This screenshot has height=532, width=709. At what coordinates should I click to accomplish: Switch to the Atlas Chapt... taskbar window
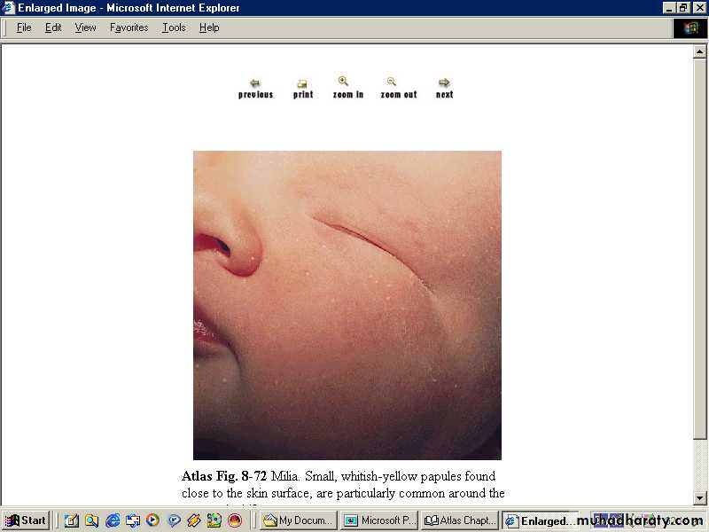460,520
